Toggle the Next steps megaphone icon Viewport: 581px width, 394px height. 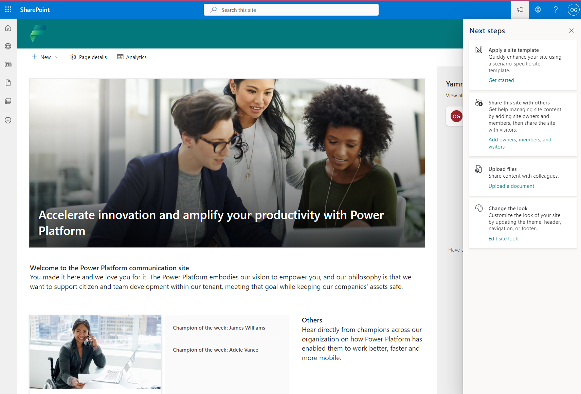click(x=520, y=9)
